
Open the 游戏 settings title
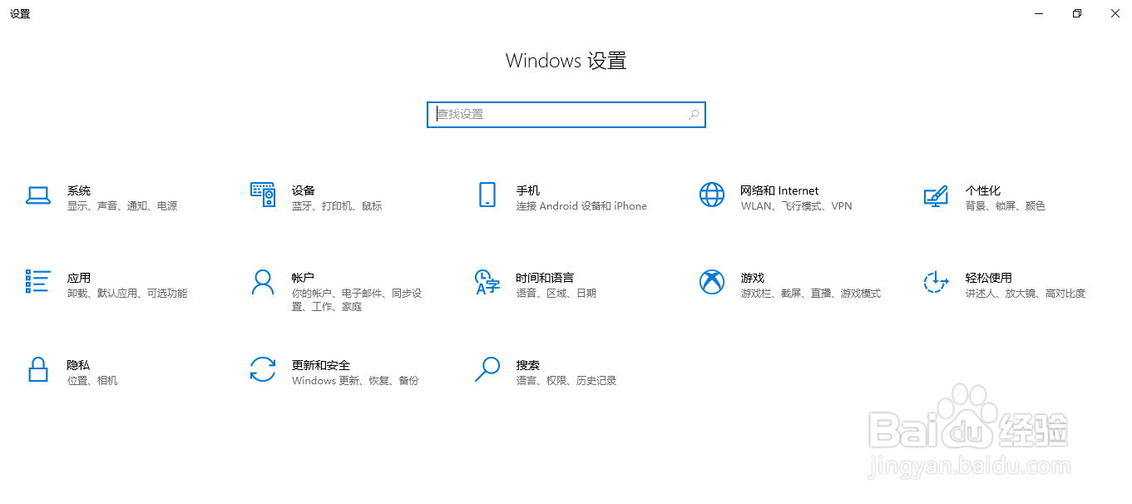click(x=753, y=278)
